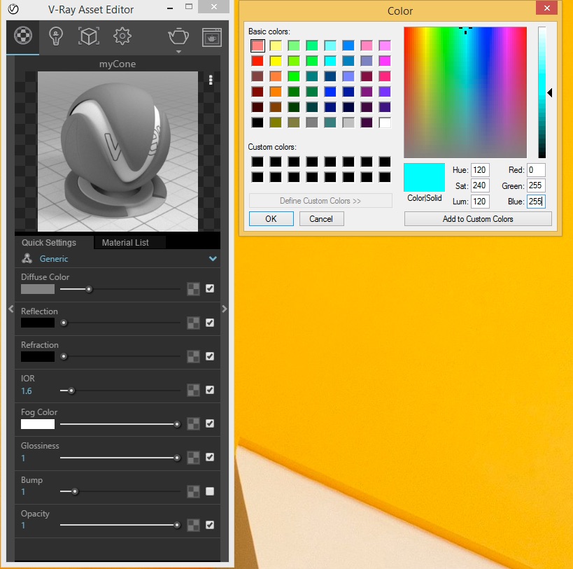Click the Hue input field
This screenshot has width=573, height=569.
[480, 170]
